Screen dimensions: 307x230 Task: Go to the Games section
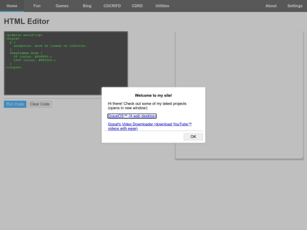pyautogui.click(x=62, y=6)
